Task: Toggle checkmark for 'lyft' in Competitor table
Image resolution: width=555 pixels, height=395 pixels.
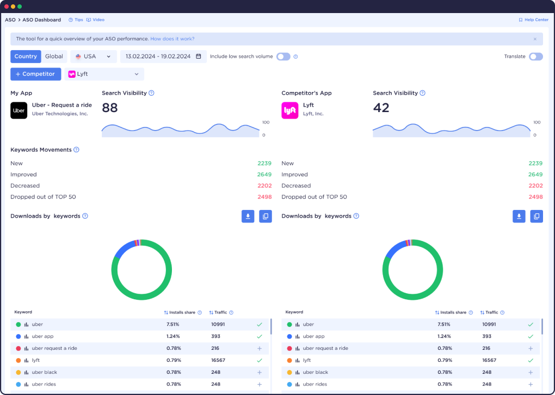Action: click(x=531, y=360)
